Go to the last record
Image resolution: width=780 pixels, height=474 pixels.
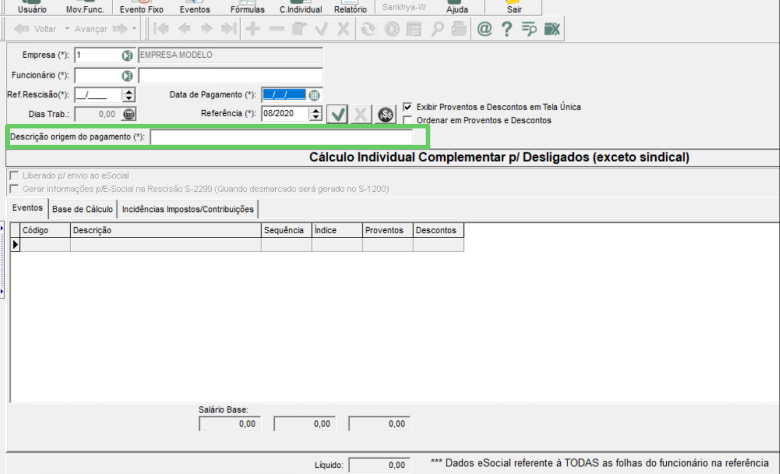coord(229,29)
